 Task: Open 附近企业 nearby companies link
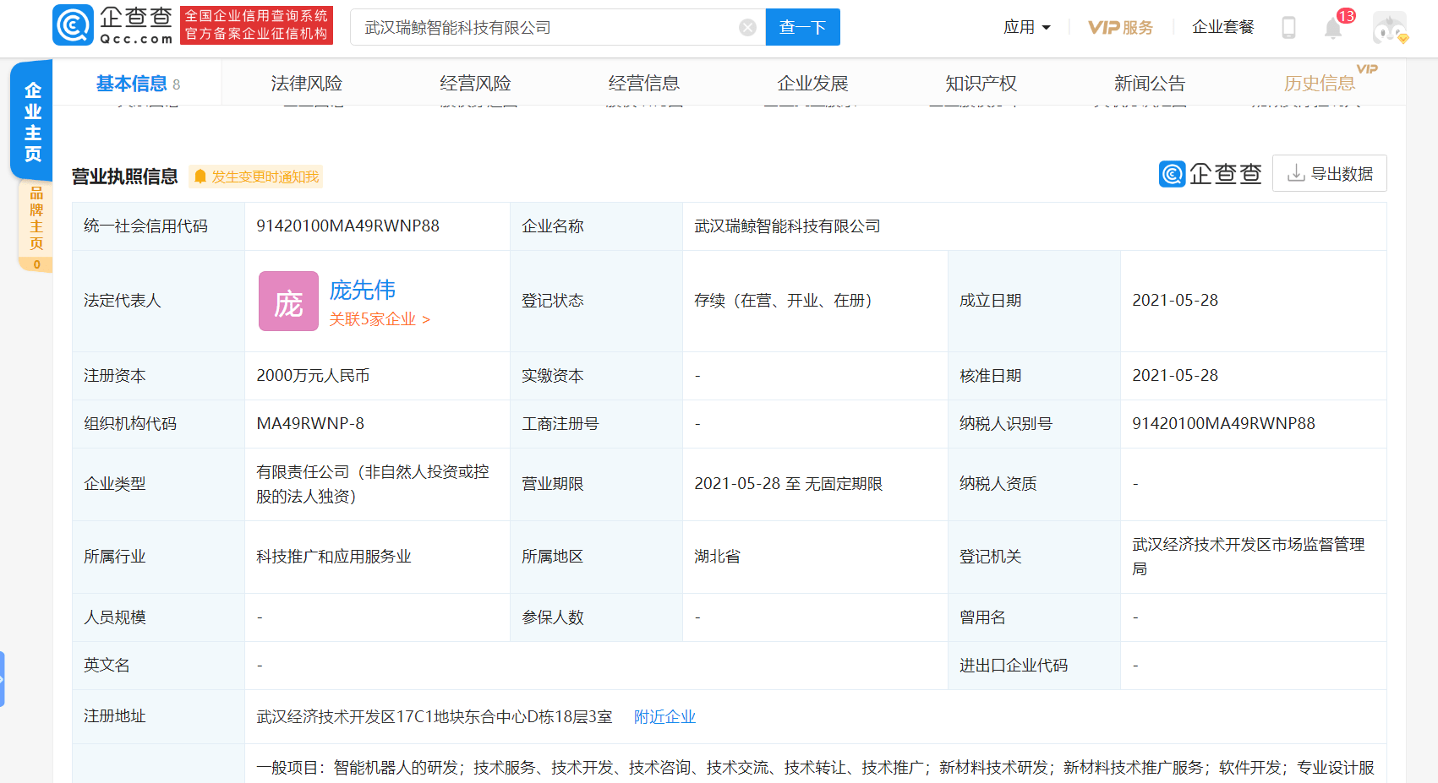coord(664,716)
